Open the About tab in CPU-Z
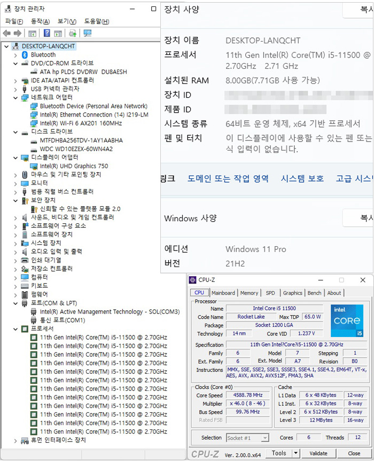The image size is (374, 463). [x=334, y=293]
